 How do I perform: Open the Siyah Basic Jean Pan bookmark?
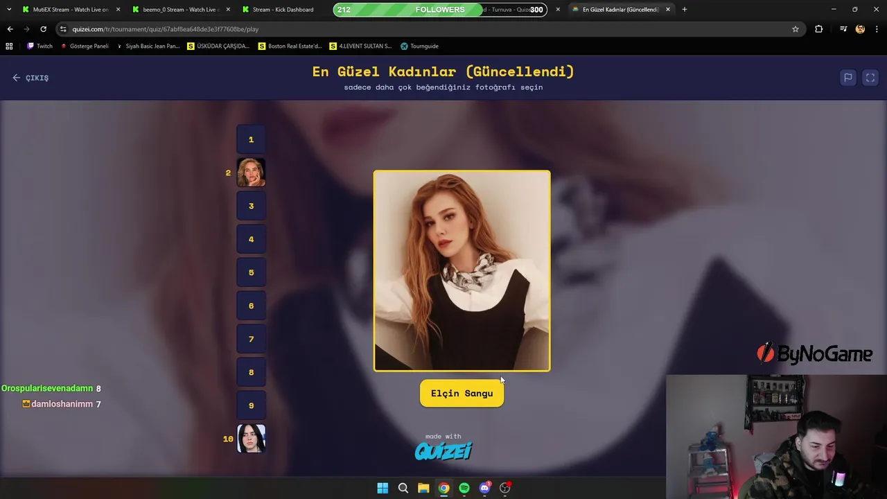click(x=148, y=46)
